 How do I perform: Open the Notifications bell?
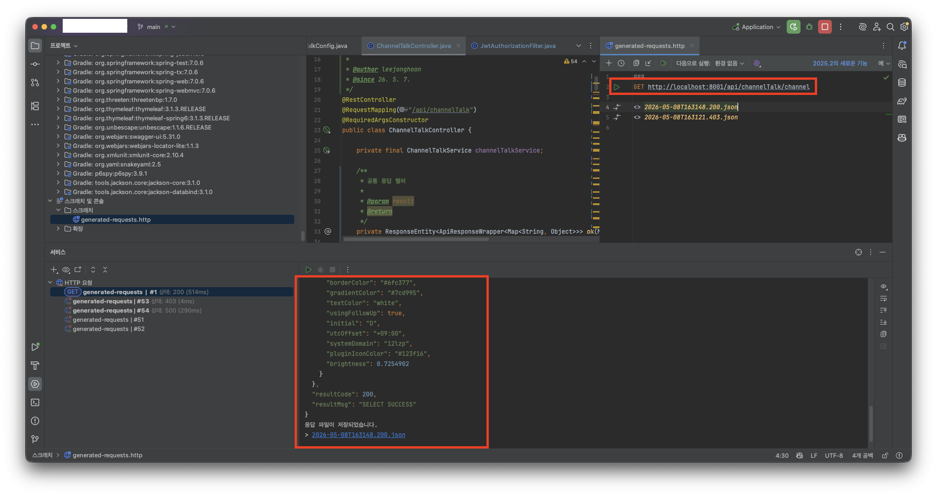tap(902, 46)
